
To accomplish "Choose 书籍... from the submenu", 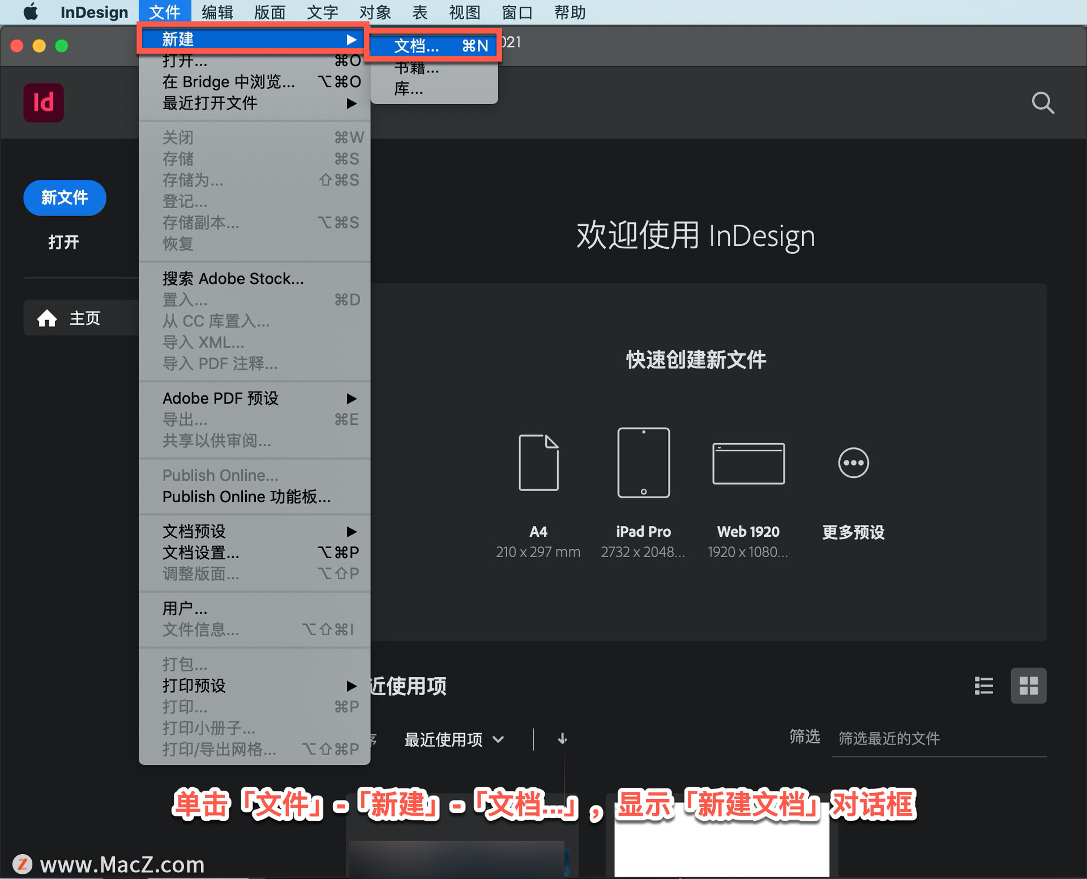I will tap(434, 68).
